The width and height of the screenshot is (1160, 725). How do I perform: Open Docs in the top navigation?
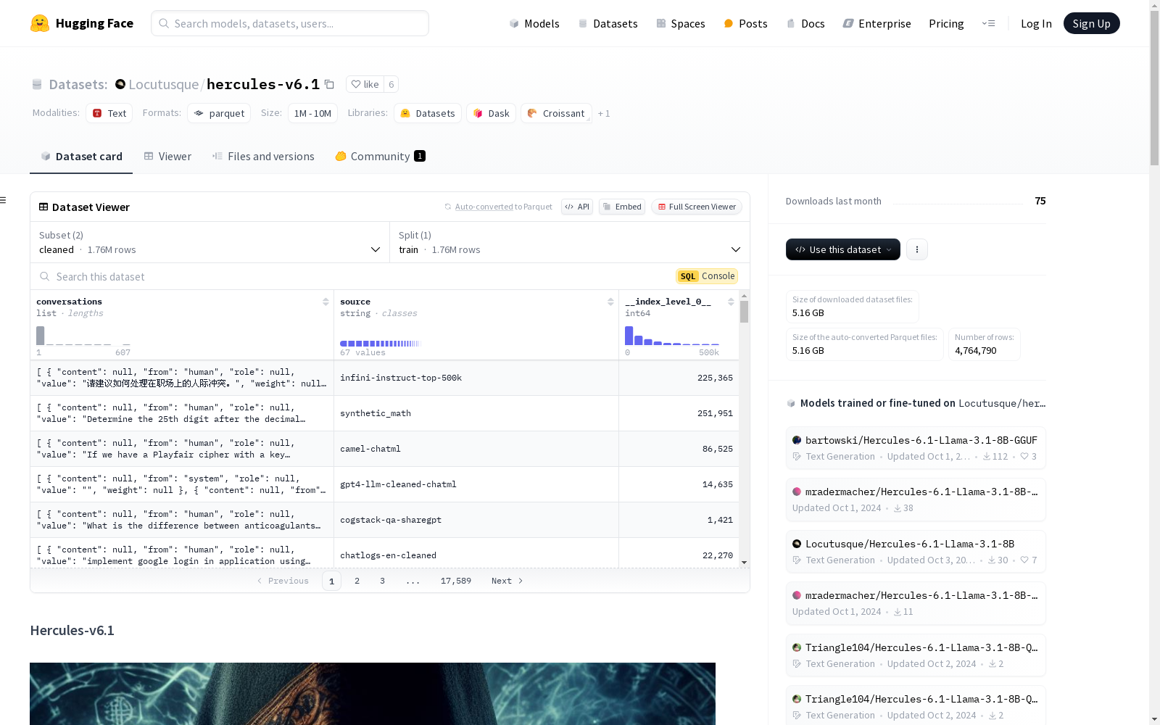[805, 23]
